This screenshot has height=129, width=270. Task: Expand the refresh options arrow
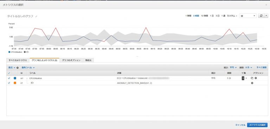[266, 16]
